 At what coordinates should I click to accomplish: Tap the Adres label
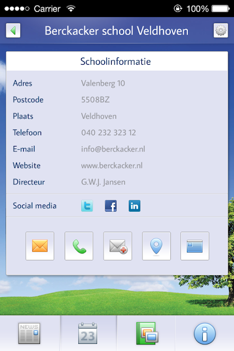[x=22, y=83]
